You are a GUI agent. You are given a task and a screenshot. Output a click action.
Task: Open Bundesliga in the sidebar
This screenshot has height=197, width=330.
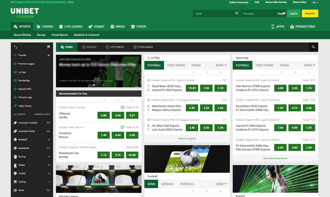click(24, 80)
